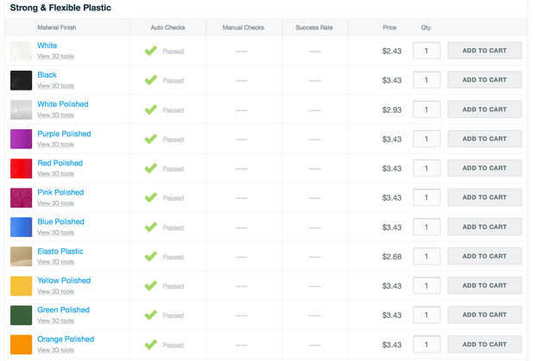Select the Blue Polished color swatch

coord(21,227)
